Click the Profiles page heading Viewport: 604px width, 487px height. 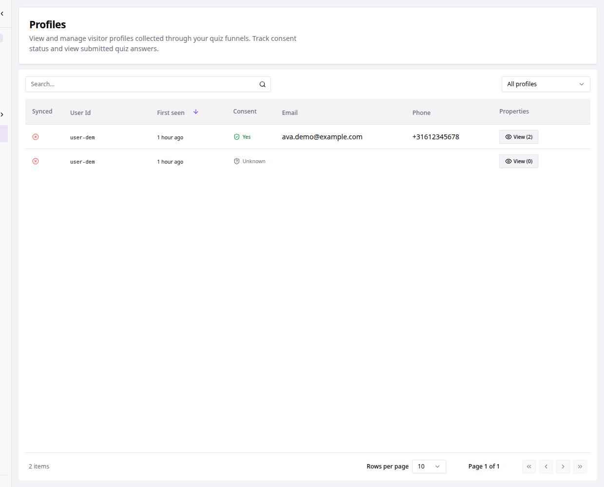(48, 24)
